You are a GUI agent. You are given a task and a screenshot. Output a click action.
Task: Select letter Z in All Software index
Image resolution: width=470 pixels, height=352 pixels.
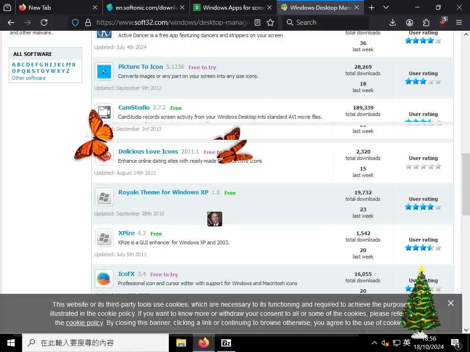[68, 71]
